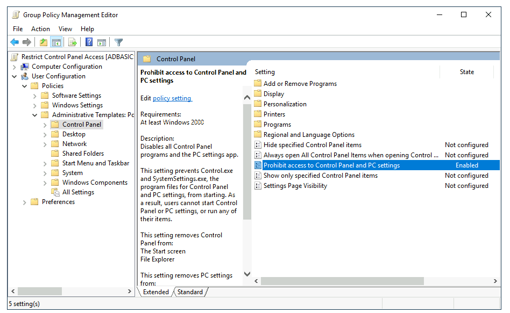Collapse the User Configuration node
The image size is (510, 313).
click(x=14, y=76)
